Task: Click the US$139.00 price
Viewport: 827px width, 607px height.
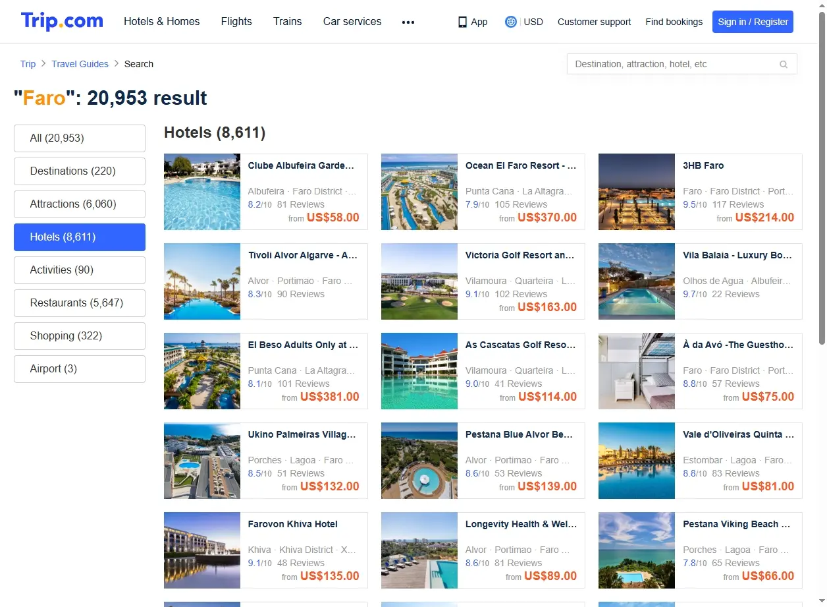Action: [547, 486]
